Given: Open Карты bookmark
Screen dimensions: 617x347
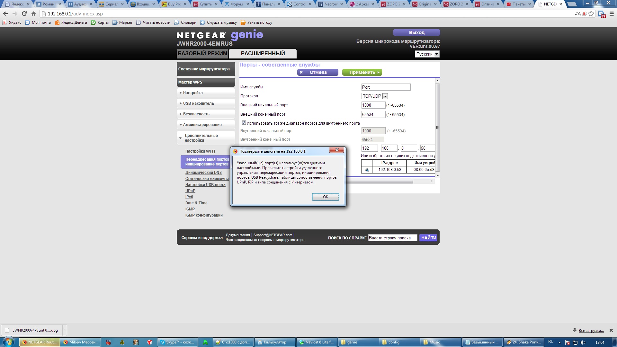Looking at the screenshot, I should point(100,22).
